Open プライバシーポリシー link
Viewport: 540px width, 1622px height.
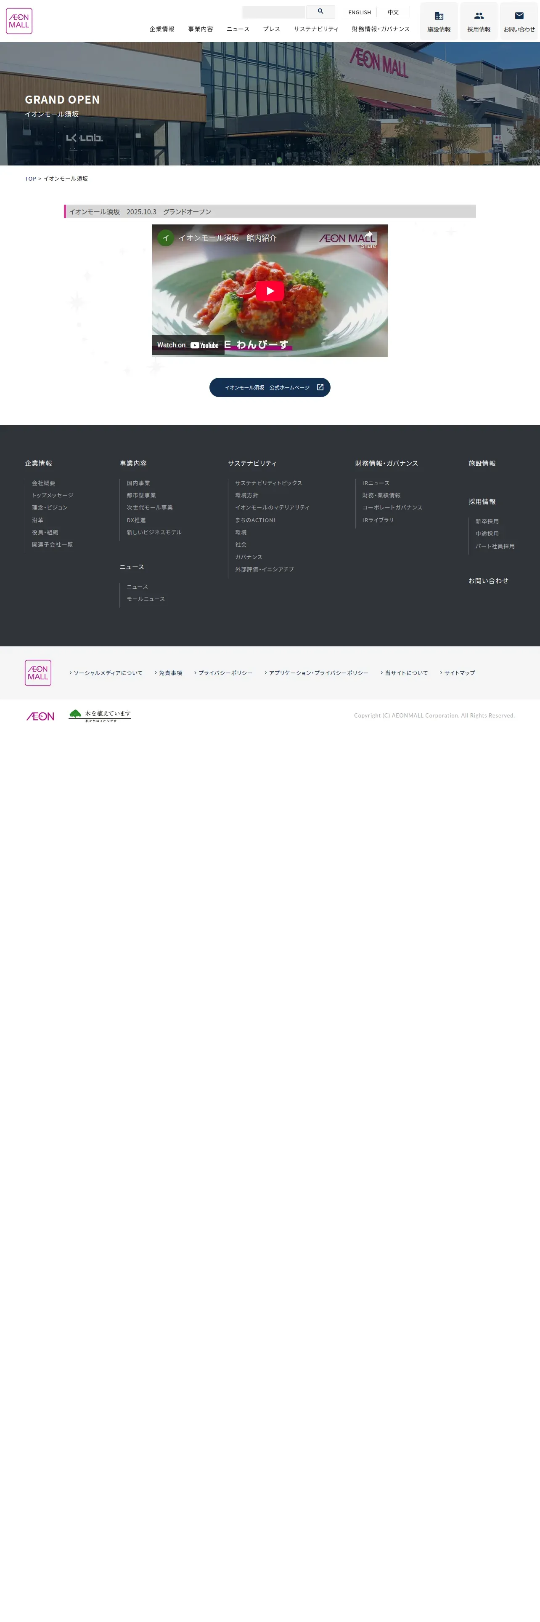(x=224, y=673)
